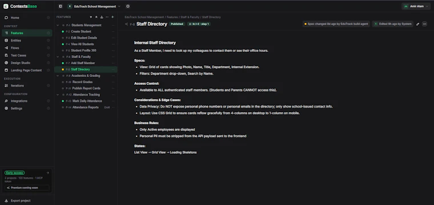Click the In I-2 step 1 iteration badge
This screenshot has height=205, width=434.
[x=199, y=24]
